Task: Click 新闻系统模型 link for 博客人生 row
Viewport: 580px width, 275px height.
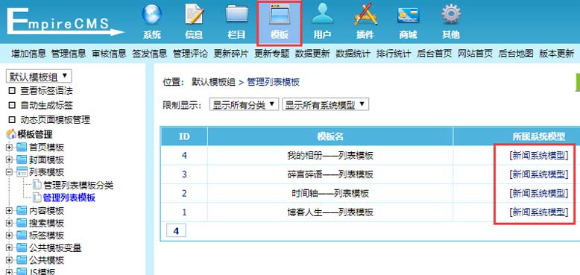Action: click(x=538, y=212)
